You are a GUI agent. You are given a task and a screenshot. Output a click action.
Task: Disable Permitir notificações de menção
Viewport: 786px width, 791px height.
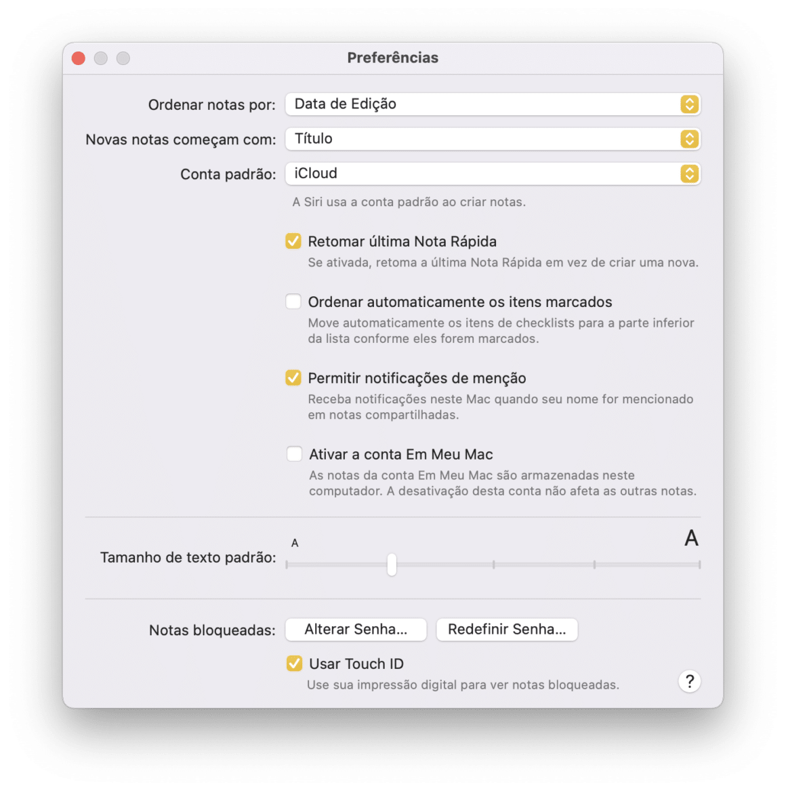tap(293, 378)
